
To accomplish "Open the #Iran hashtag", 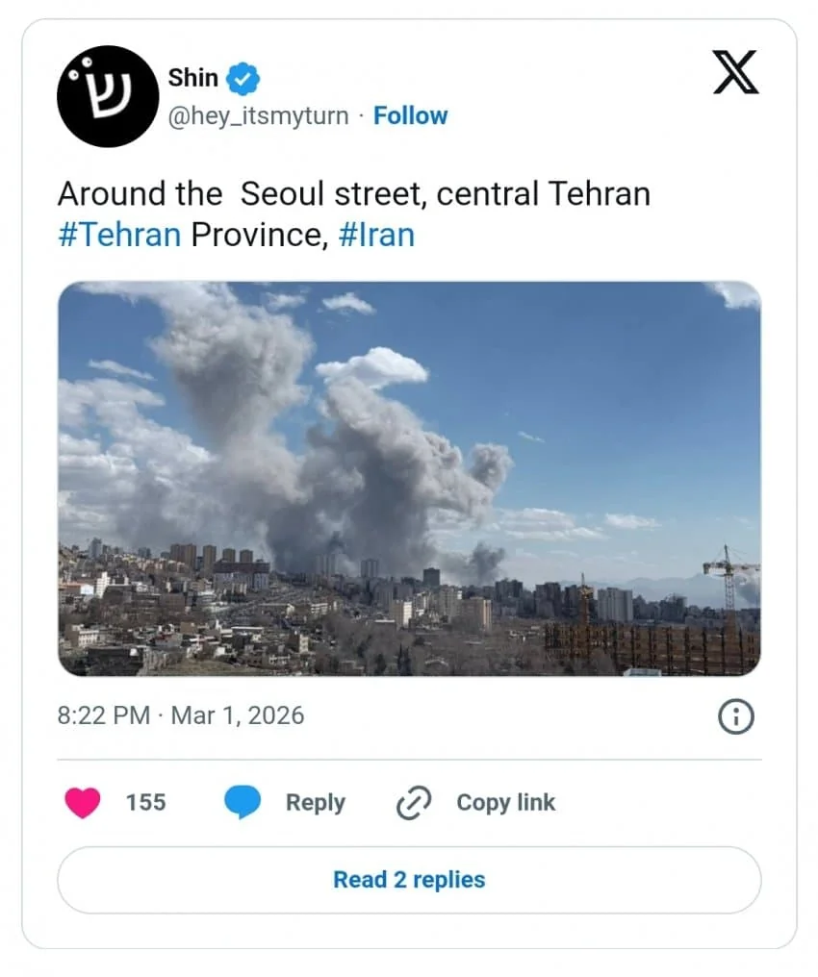I will click(x=377, y=236).
